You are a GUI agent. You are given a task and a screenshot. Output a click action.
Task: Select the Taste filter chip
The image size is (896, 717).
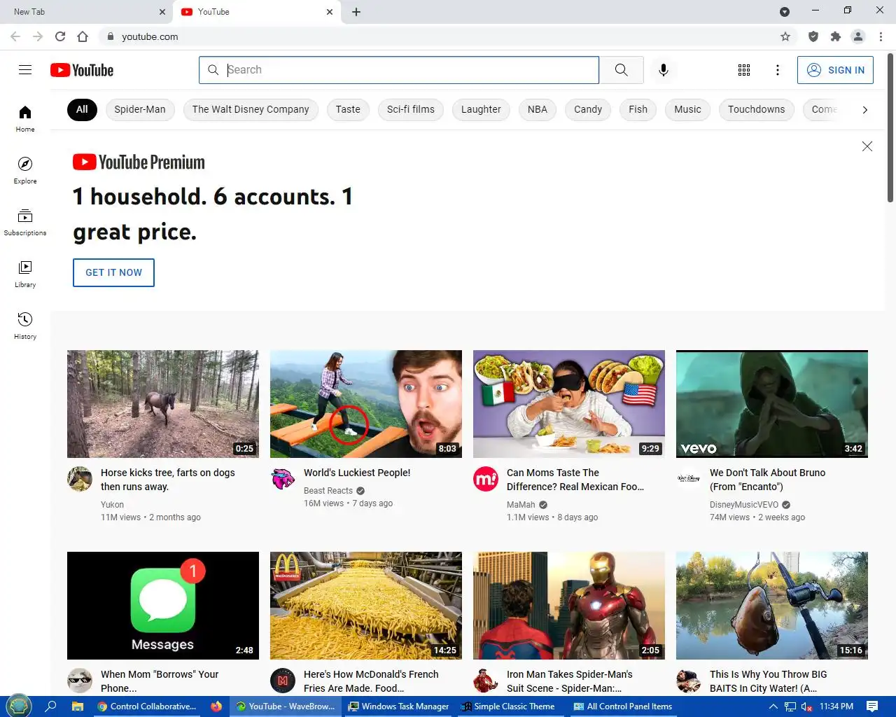pos(348,109)
